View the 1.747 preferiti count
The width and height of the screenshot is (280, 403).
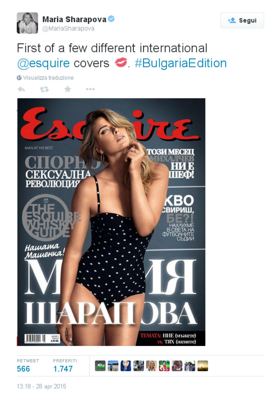(63, 369)
